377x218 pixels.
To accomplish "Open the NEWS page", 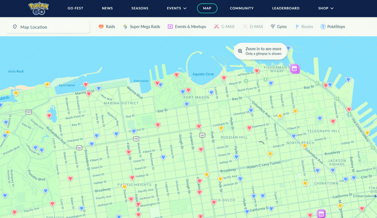I will [x=107, y=8].
